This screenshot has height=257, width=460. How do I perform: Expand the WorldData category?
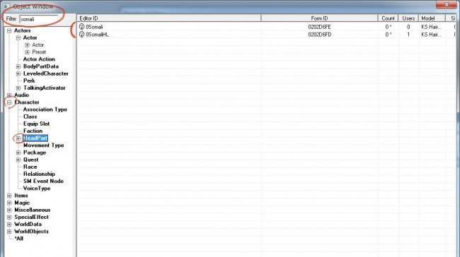pyautogui.click(x=9, y=225)
